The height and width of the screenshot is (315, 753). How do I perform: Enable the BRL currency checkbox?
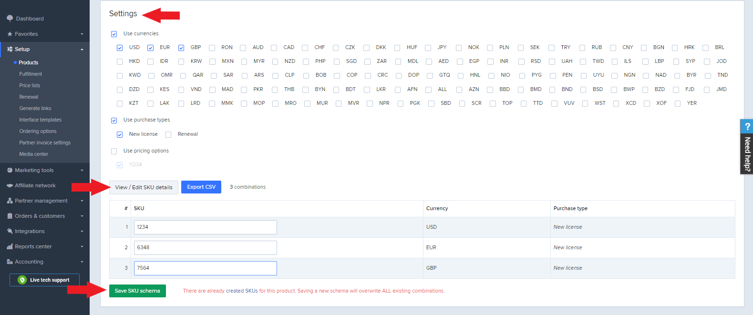click(705, 48)
